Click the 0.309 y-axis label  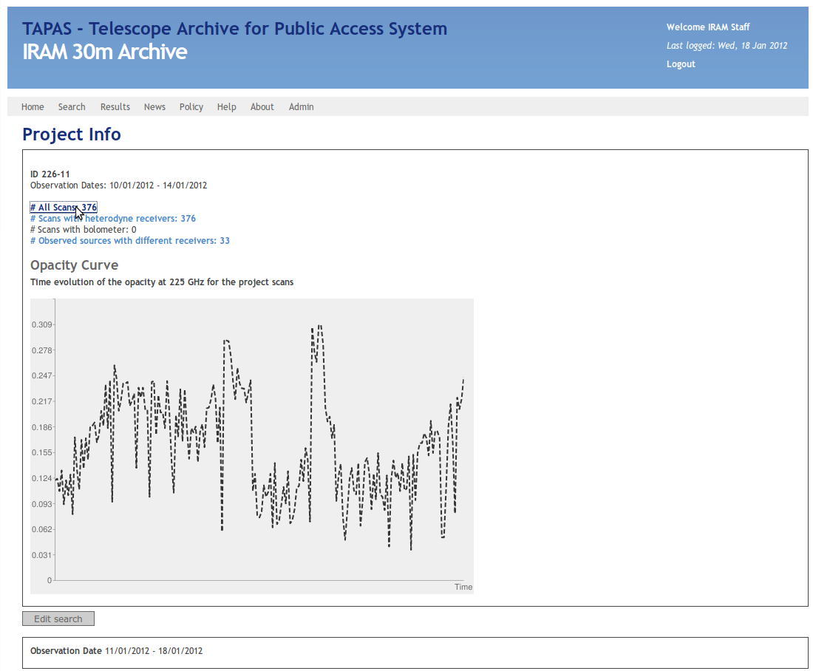[41, 325]
